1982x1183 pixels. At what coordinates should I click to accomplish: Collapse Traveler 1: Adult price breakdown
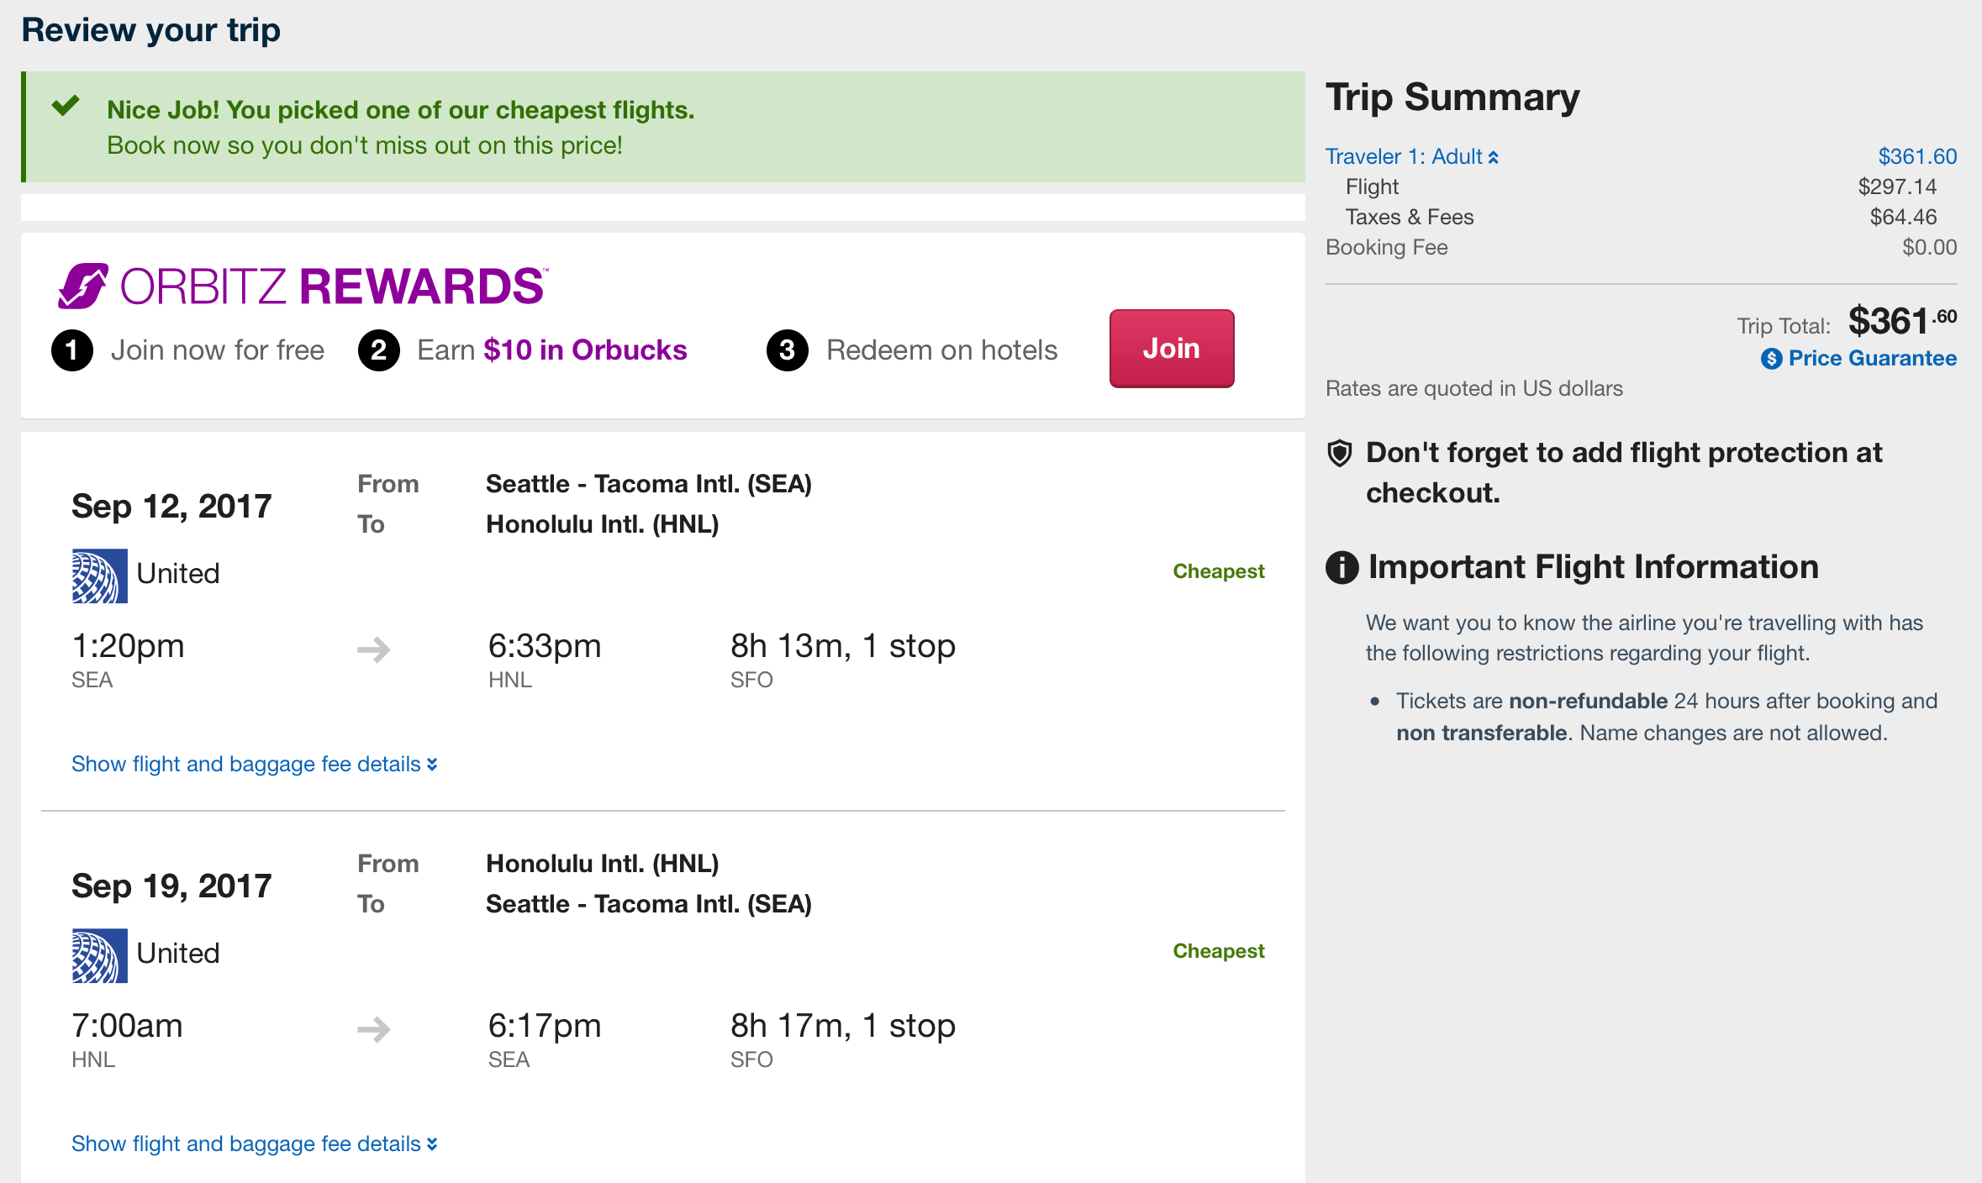coord(1411,157)
